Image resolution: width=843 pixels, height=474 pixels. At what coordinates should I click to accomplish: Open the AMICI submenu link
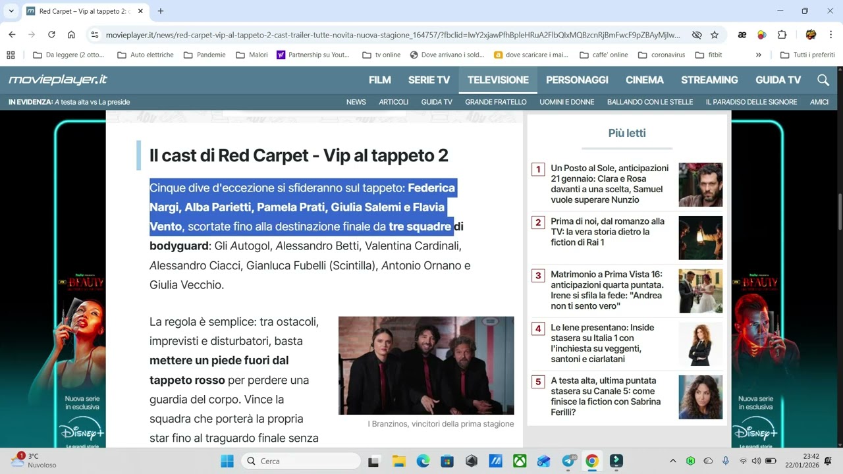pos(819,102)
